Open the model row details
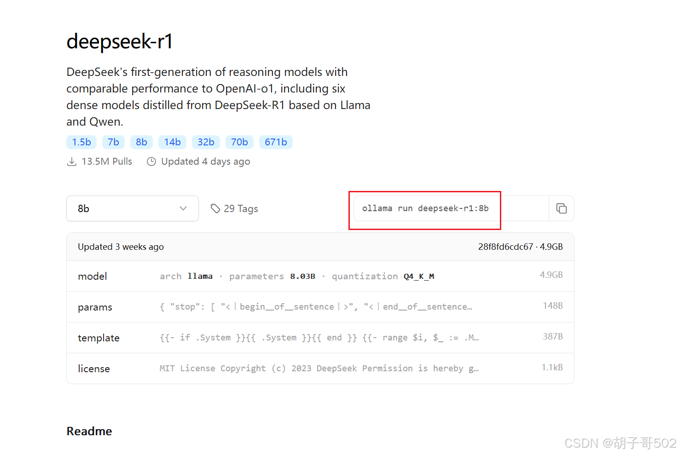Viewport: 678px width, 455px height. click(x=320, y=276)
